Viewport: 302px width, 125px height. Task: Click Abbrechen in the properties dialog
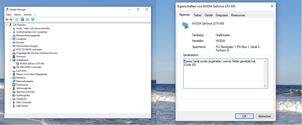265,116
